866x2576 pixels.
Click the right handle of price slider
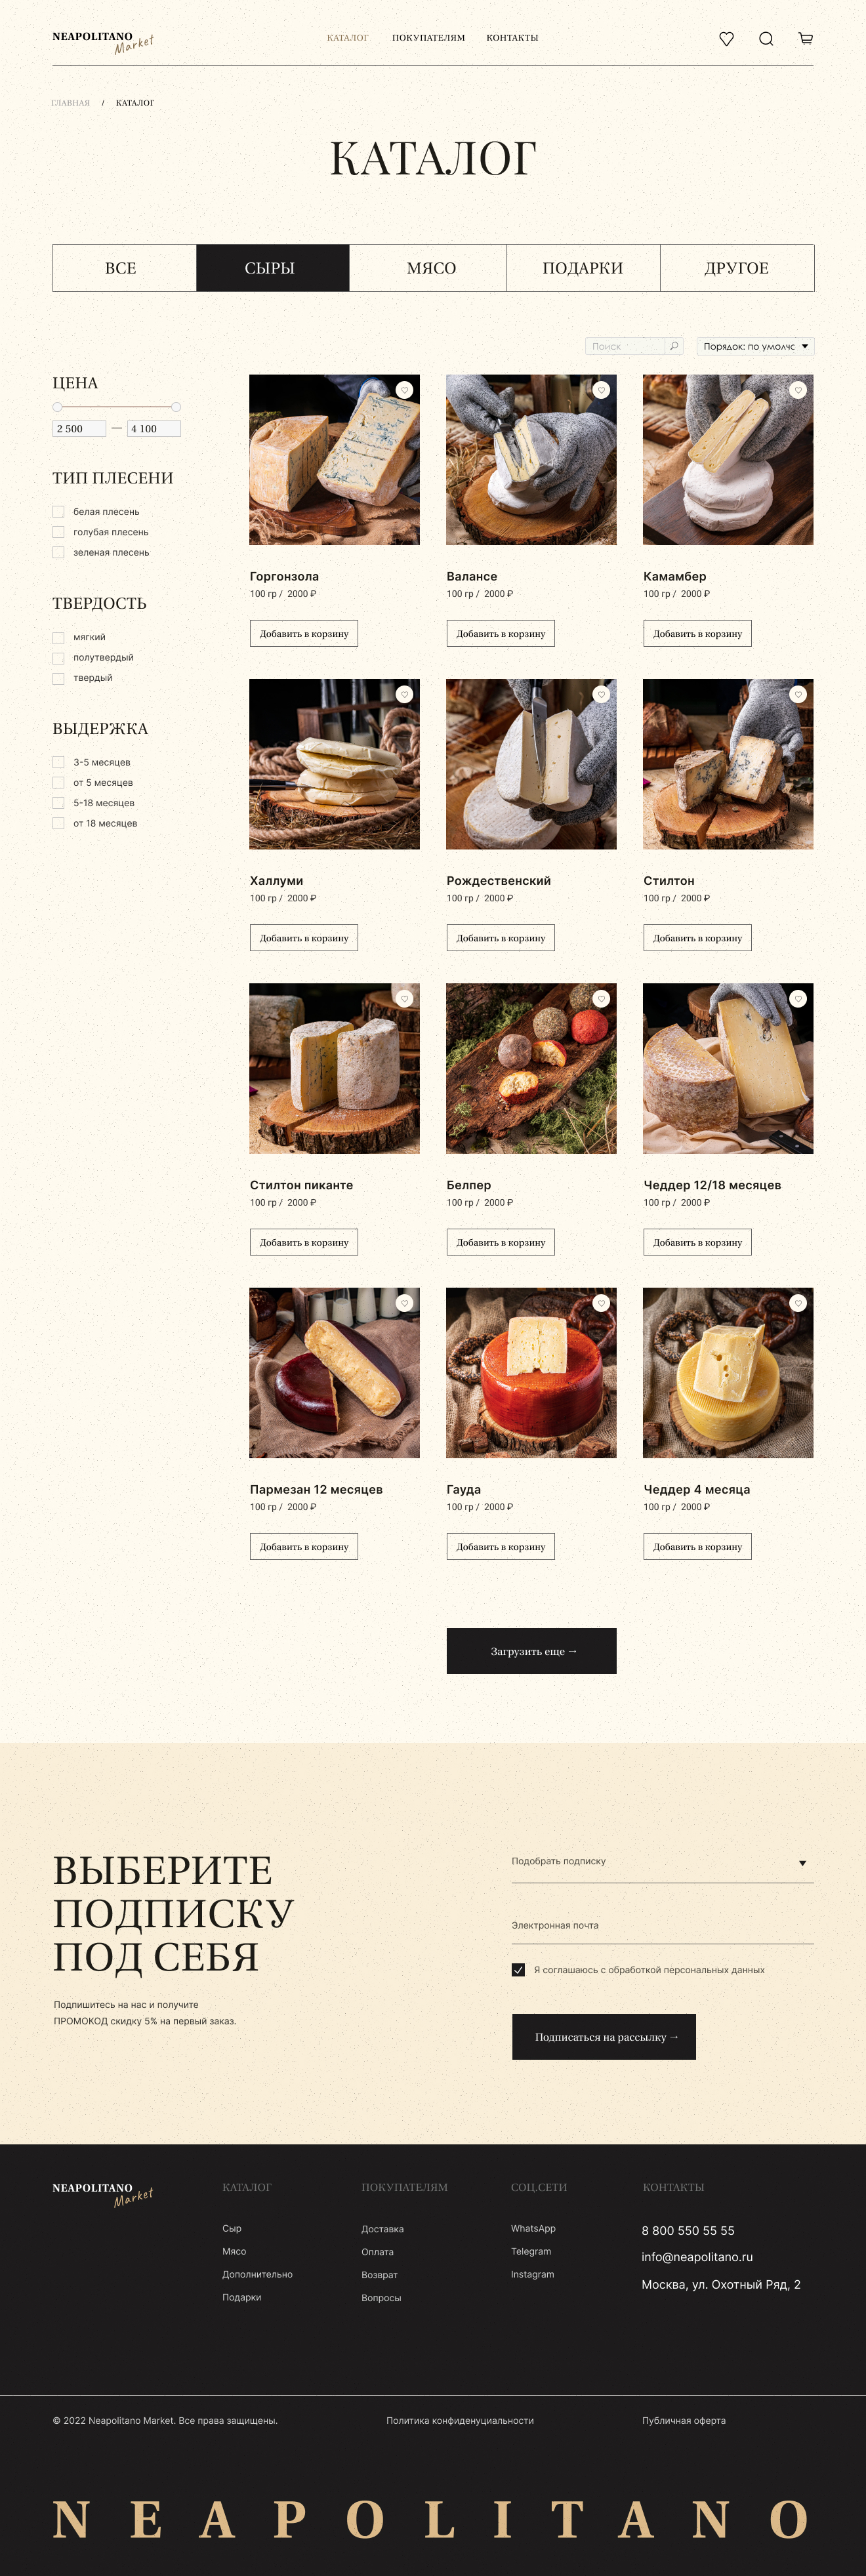coord(176,407)
